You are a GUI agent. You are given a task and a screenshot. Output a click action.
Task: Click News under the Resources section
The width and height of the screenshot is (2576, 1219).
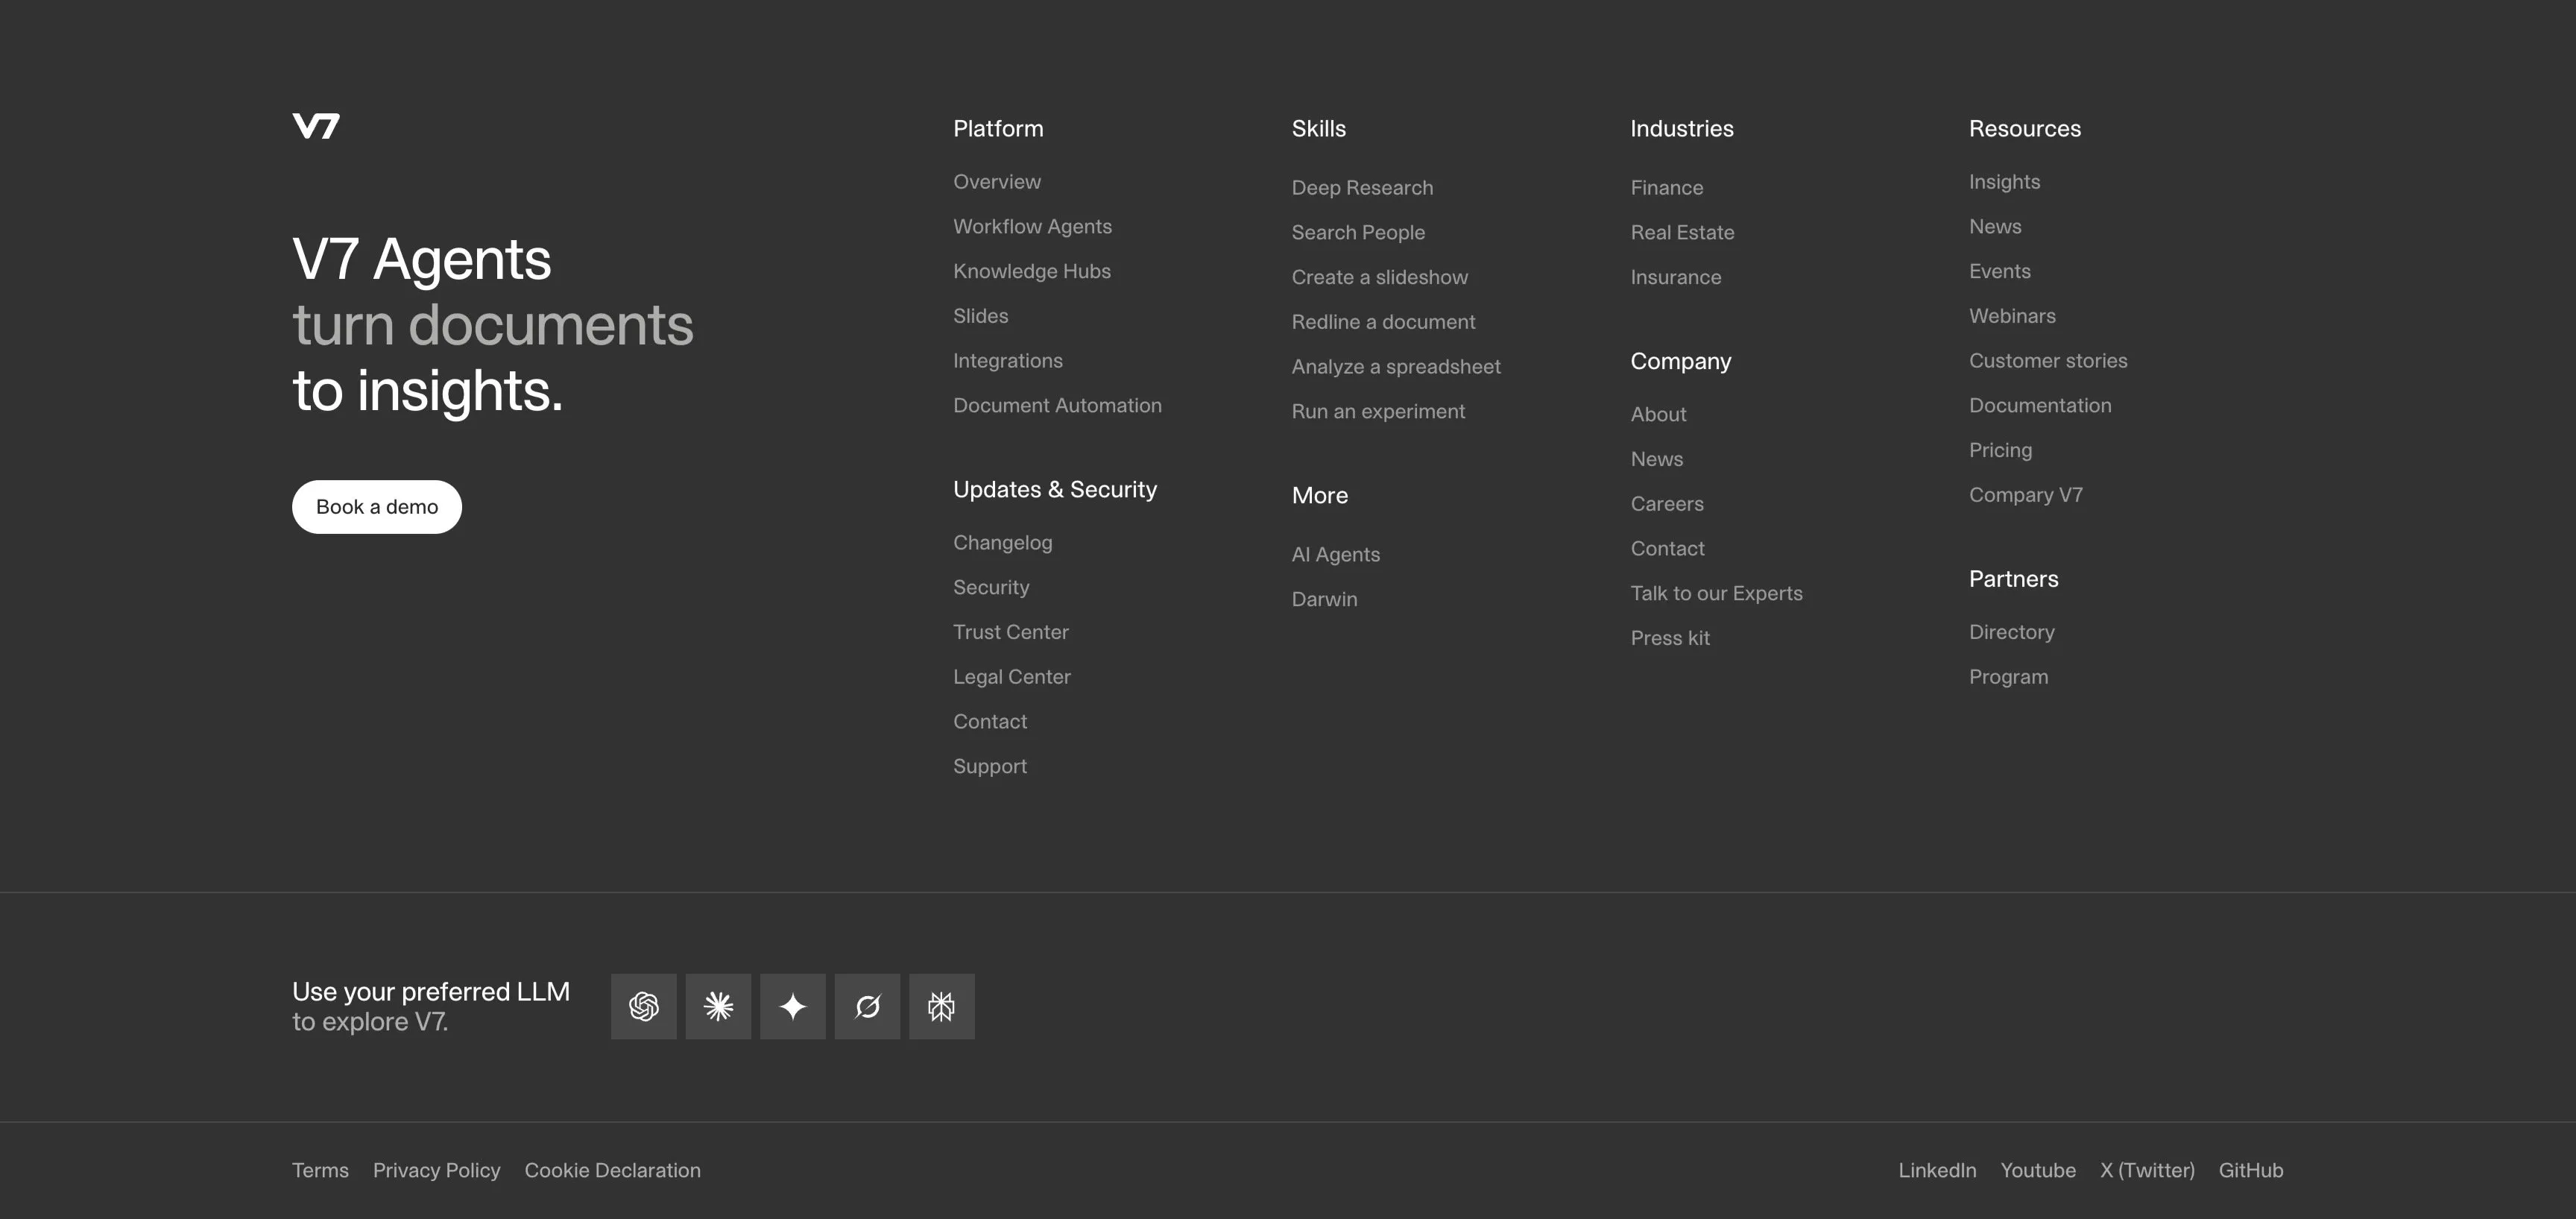[x=1995, y=227]
